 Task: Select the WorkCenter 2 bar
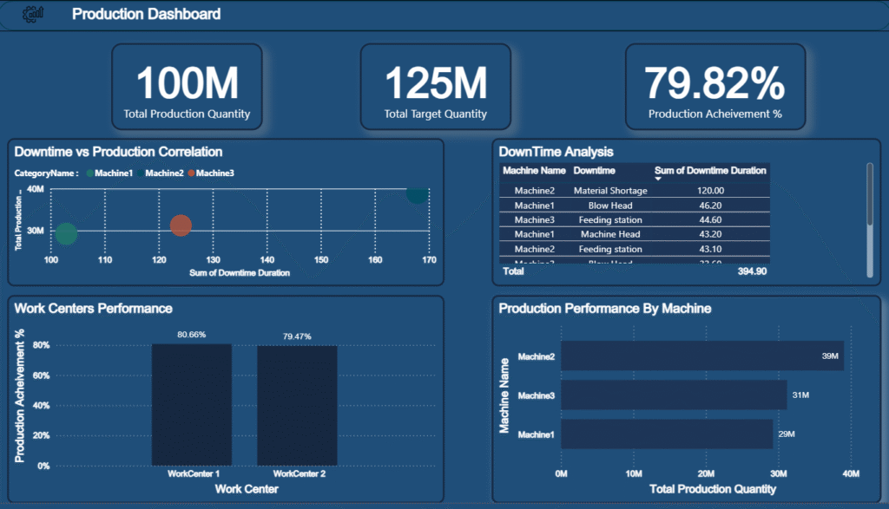click(x=297, y=405)
